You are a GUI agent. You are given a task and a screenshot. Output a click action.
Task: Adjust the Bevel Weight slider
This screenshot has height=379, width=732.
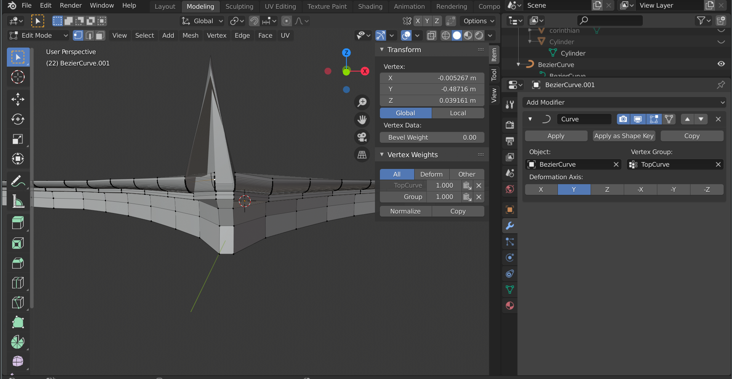pos(432,137)
